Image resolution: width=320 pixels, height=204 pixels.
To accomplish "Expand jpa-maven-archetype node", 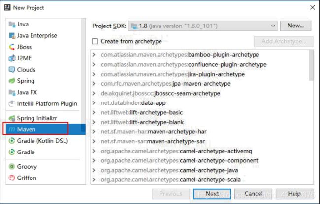I will (x=94, y=84).
